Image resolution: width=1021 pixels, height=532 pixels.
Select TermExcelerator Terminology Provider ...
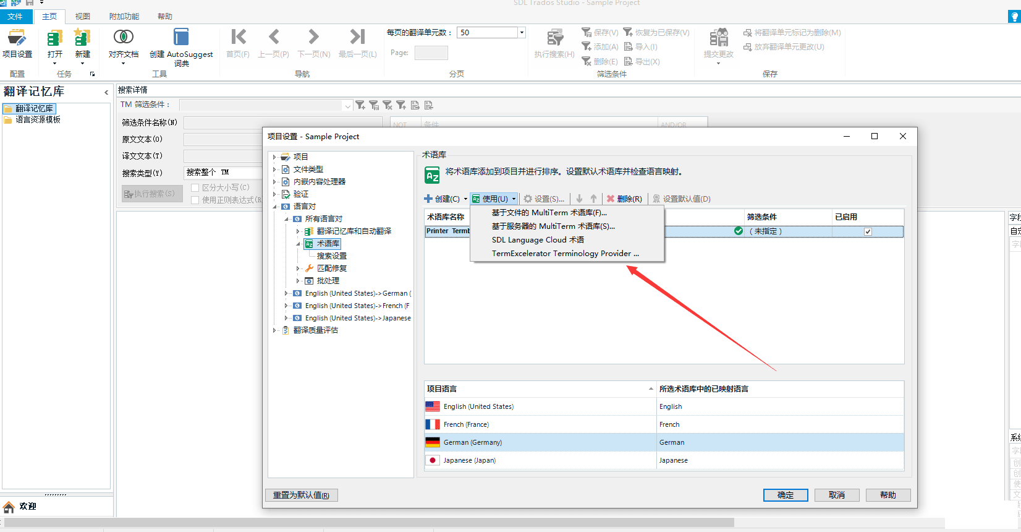click(567, 253)
